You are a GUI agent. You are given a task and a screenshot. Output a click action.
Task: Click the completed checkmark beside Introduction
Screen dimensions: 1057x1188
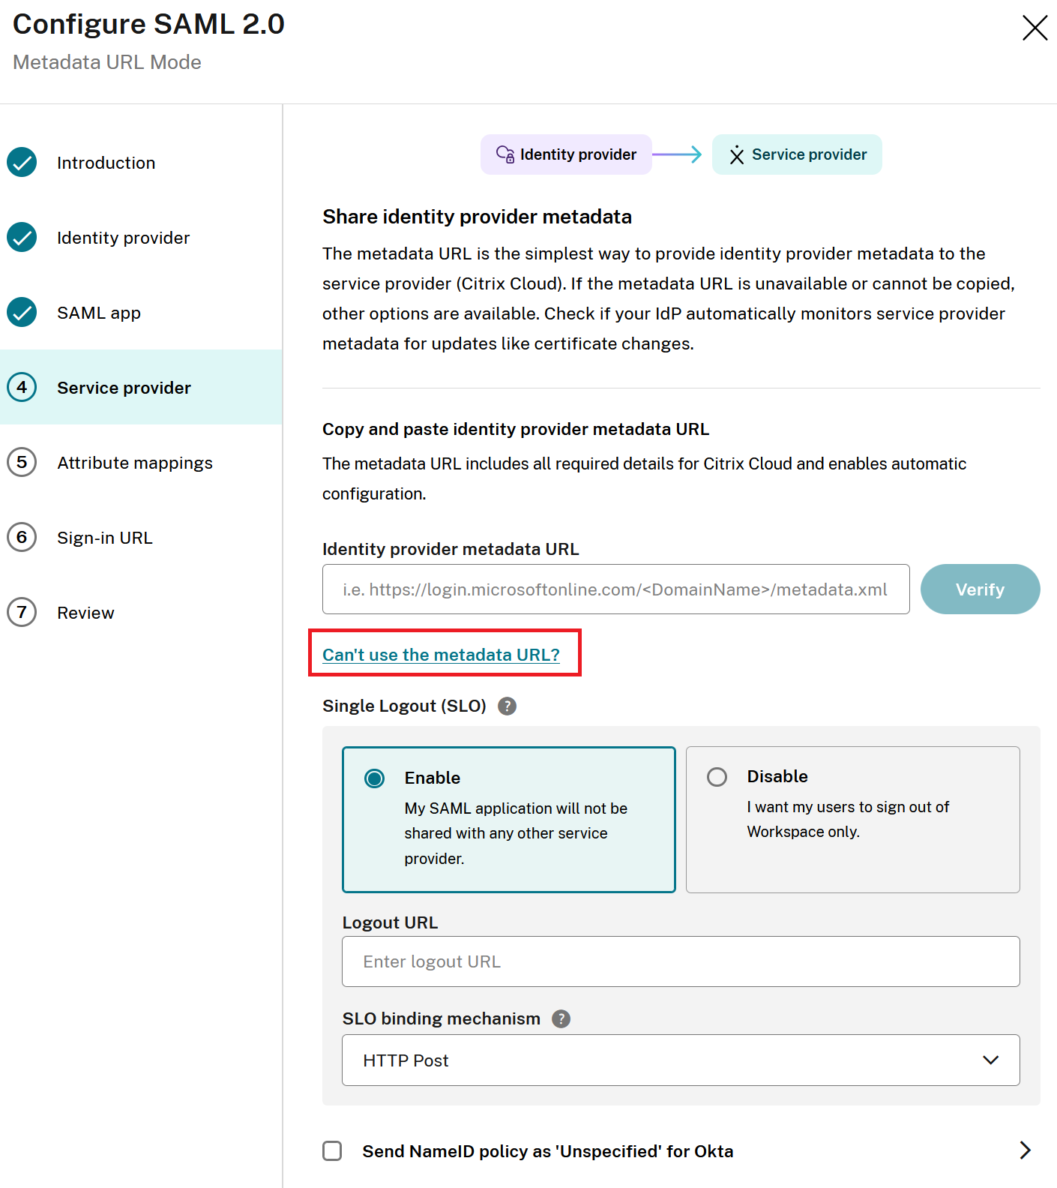point(22,162)
